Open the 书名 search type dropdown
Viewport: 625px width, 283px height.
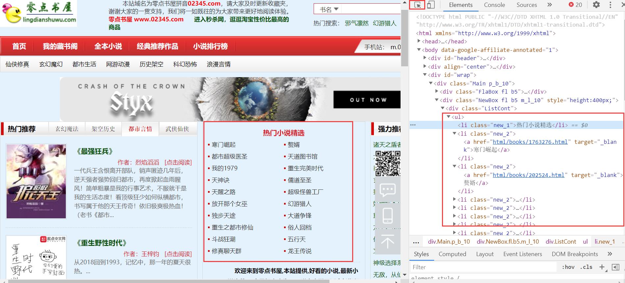329,9
